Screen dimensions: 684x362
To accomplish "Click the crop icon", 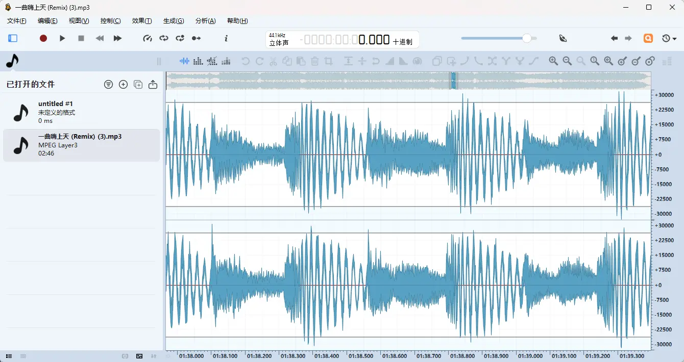I will (329, 61).
